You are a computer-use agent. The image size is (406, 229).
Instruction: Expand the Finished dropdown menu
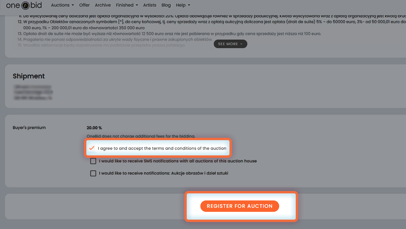[x=127, y=5]
